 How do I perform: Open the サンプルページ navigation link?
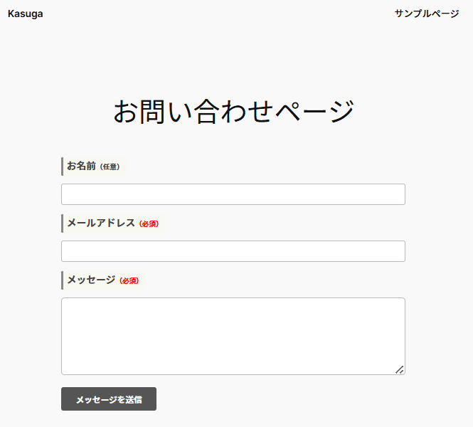tap(427, 14)
